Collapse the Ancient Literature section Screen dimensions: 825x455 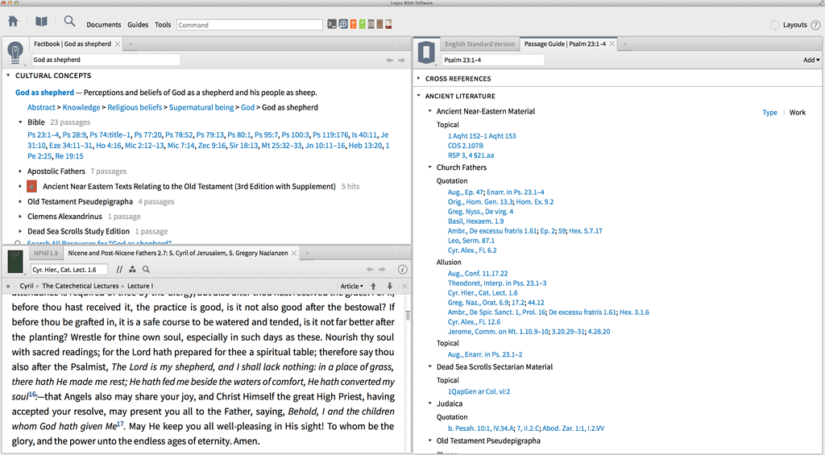[418, 96]
